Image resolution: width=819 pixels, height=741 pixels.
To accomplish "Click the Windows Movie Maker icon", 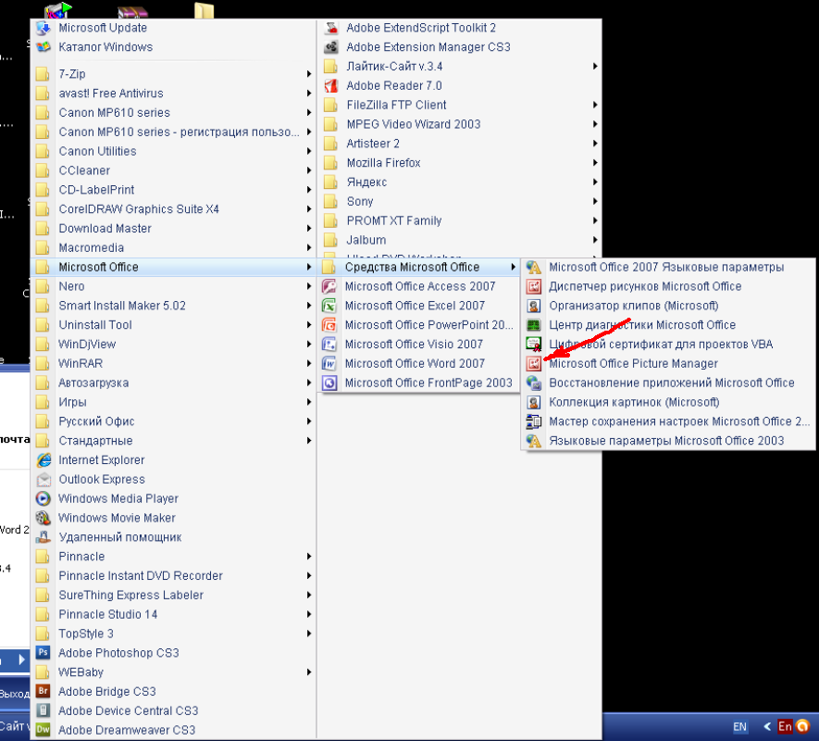I will pyautogui.click(x=43, y=518).
